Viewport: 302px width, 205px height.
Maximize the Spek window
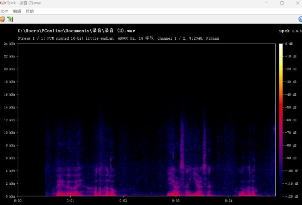[x=282, y=3]
